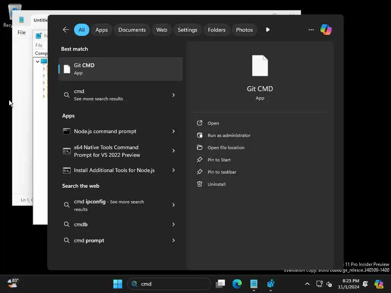
Task: Click the cmd search magnifier icon
Action: click(66, 95)
